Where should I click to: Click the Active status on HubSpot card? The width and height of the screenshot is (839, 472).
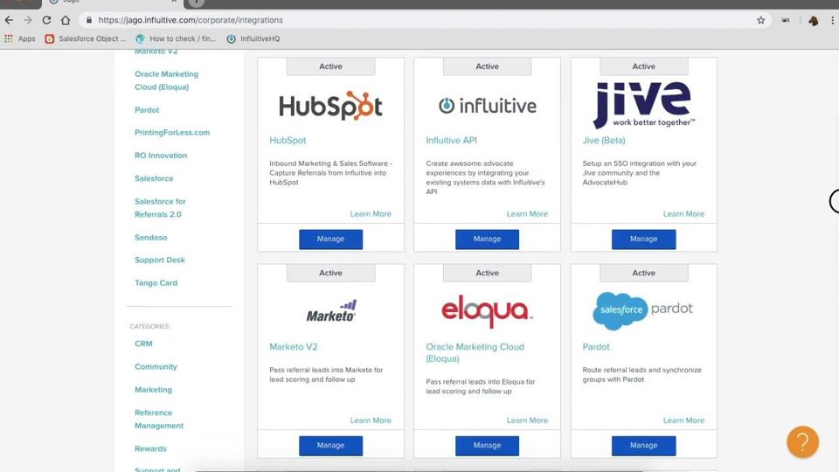pos(330,66)
